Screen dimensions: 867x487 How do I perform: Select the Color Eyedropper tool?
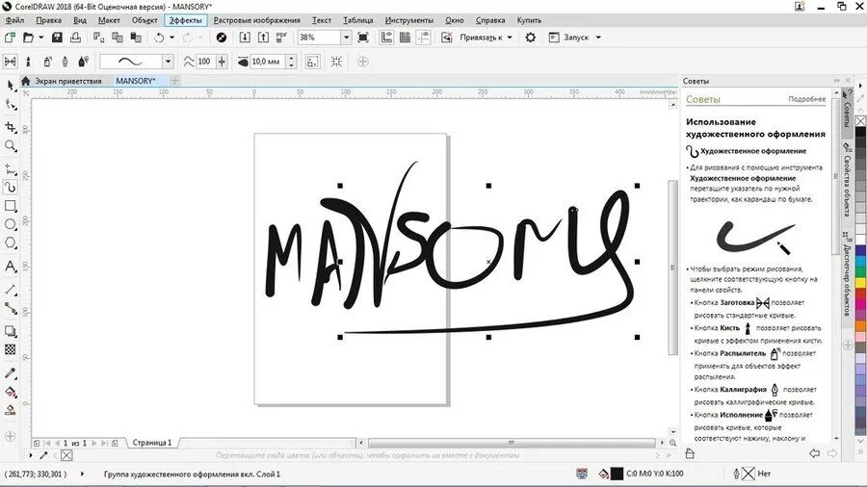[10, 373]
